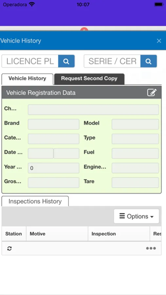Focus the SERIE / CER input field
The height and width of the screenshot is (295, 166).
[112, 61]
